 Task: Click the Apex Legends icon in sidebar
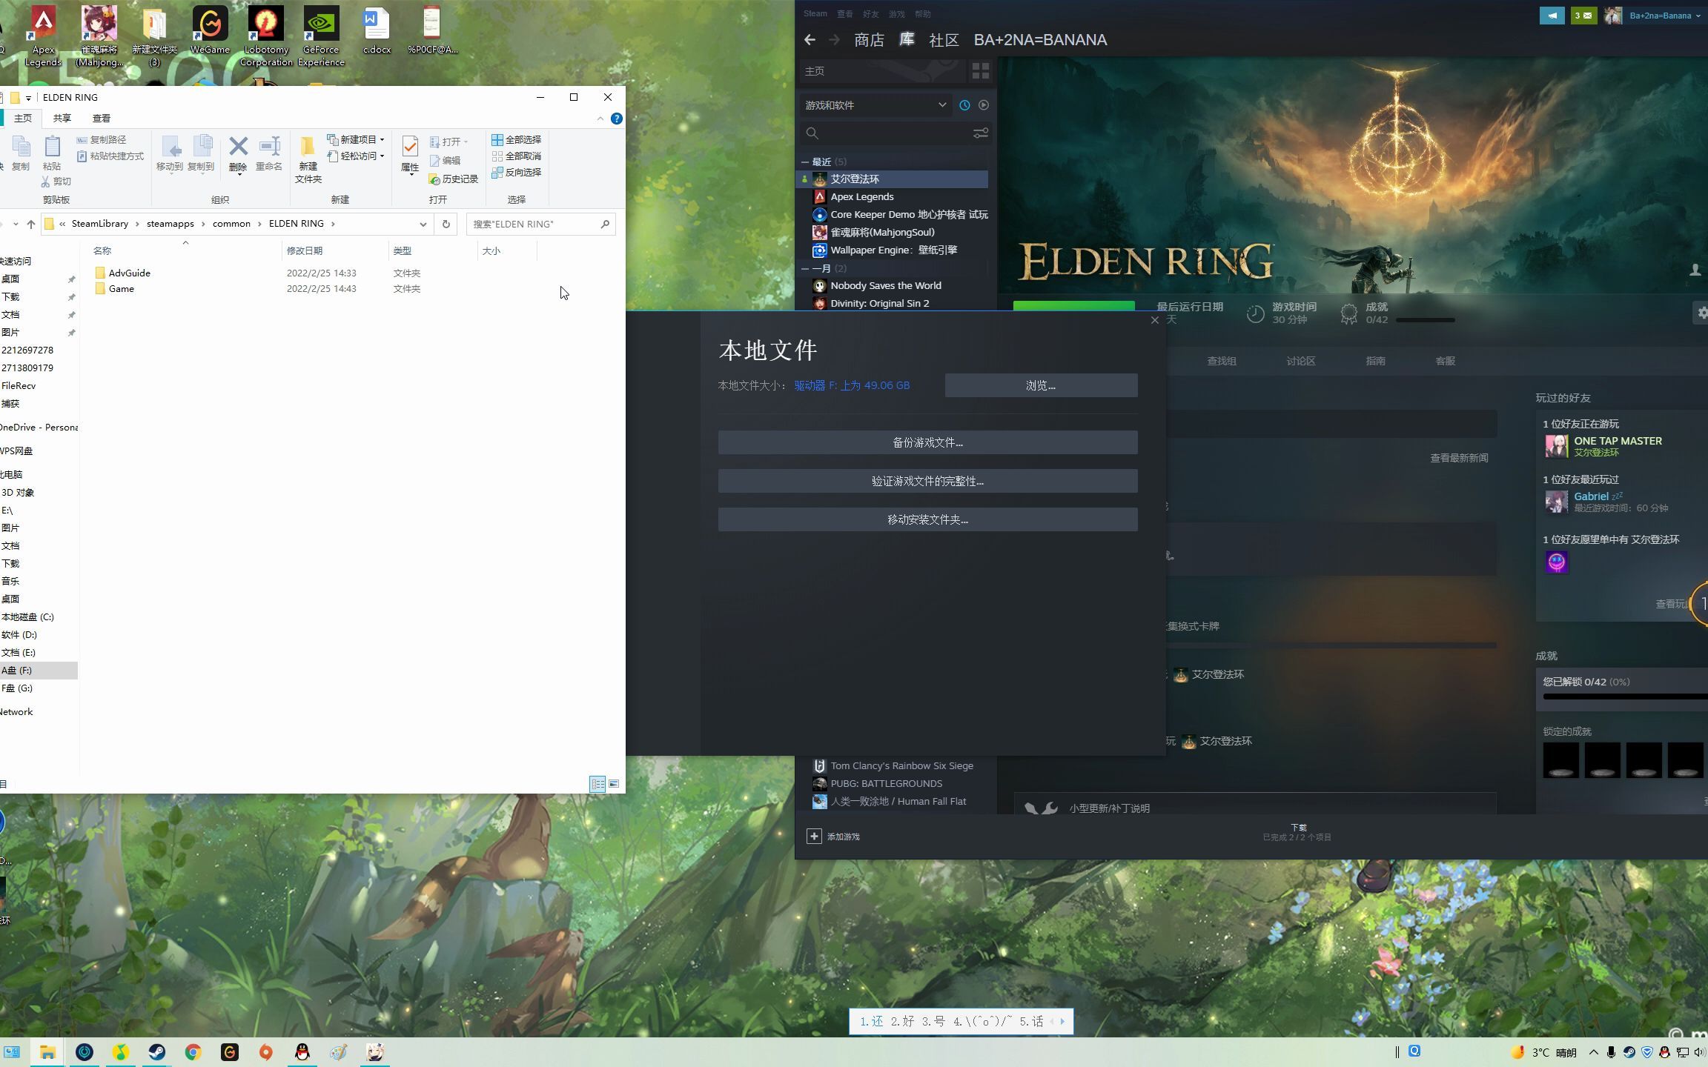point(819,196)
